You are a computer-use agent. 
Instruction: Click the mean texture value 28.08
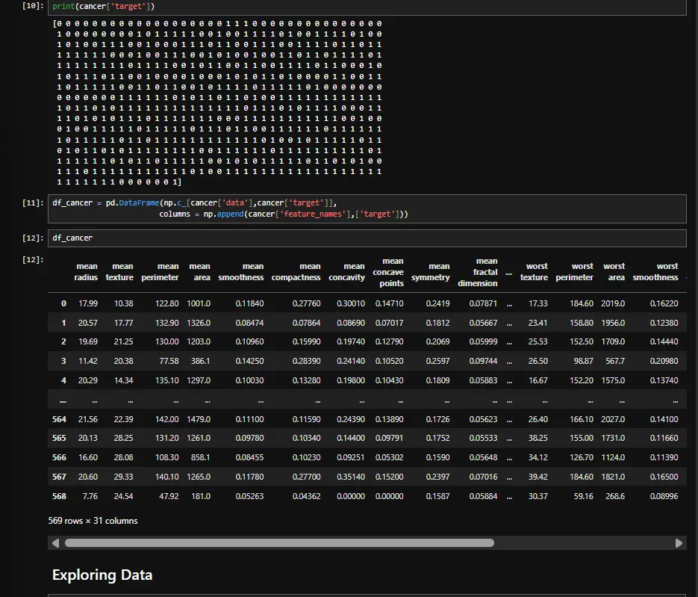(123, 457)
